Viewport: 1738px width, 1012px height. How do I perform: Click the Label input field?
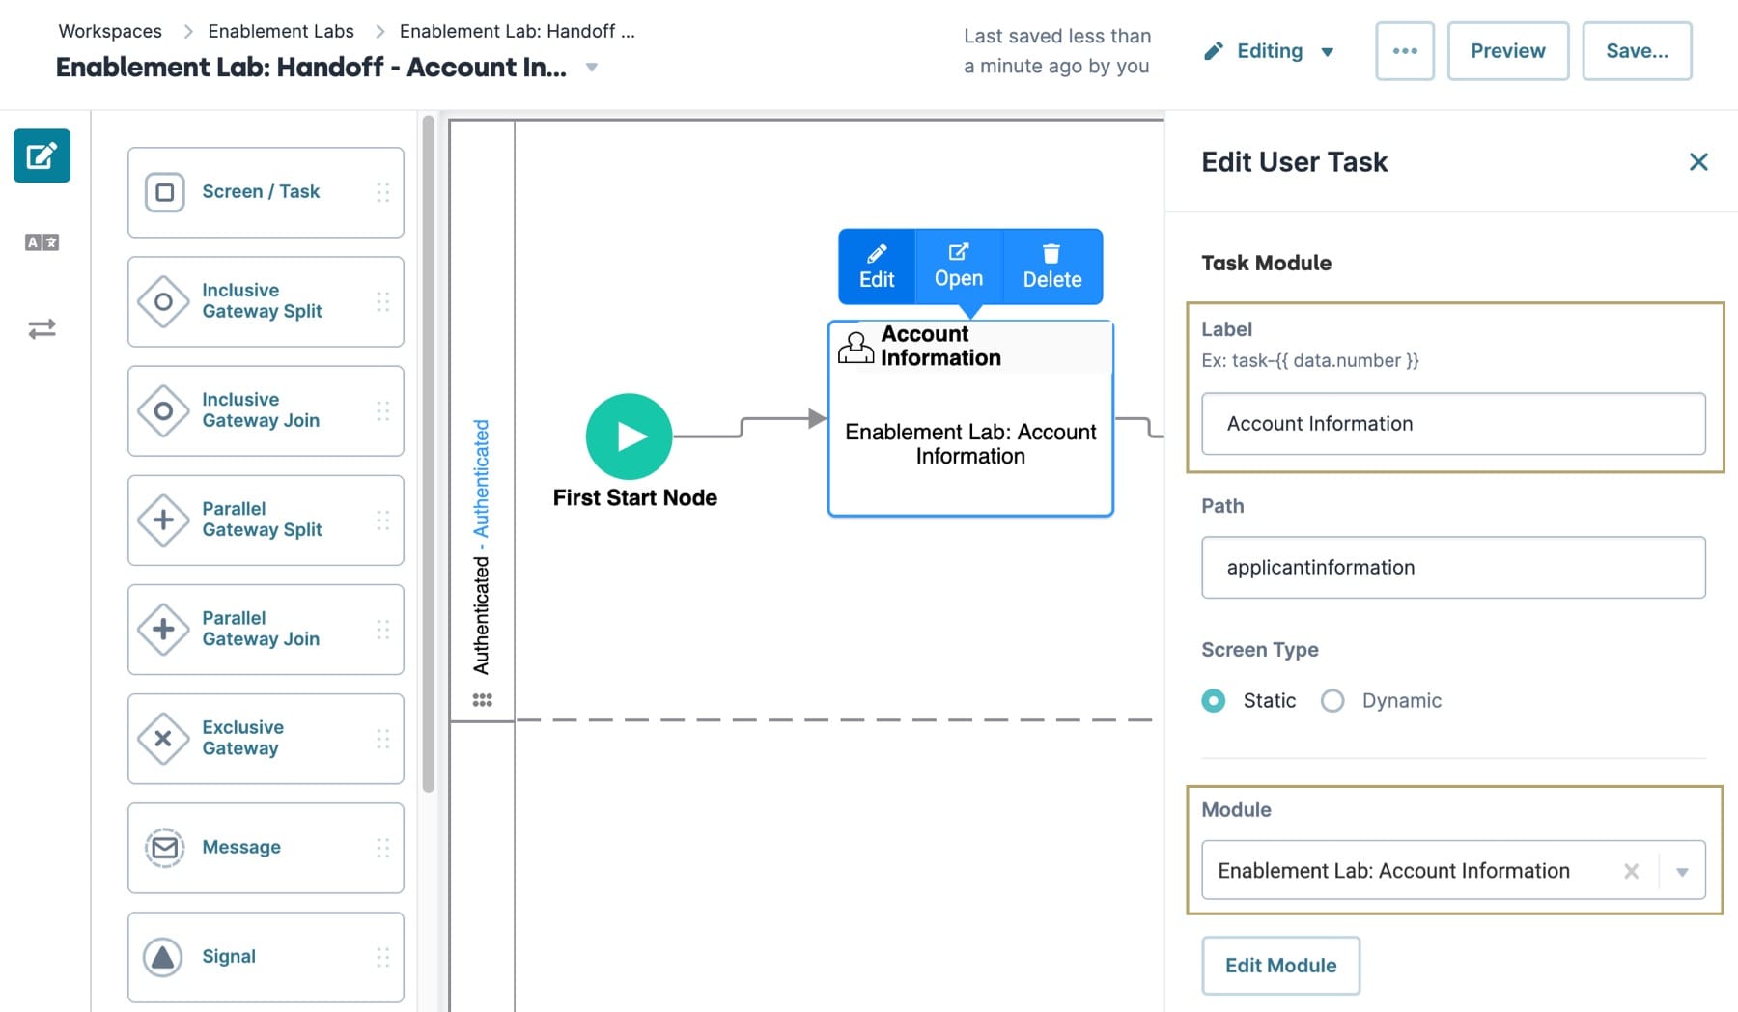pos(1453,424)
